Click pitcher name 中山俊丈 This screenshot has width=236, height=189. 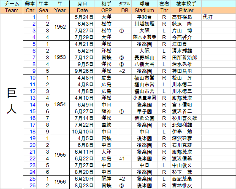tap(182, 165)
